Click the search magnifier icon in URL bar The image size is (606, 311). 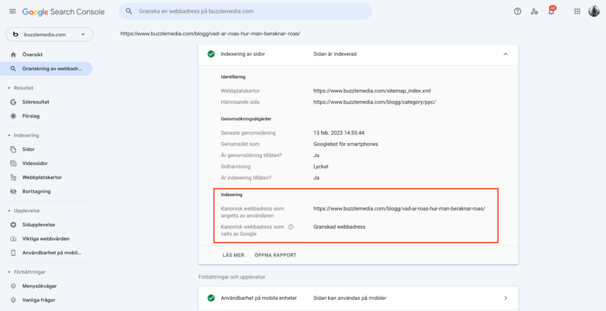(129, 11)
